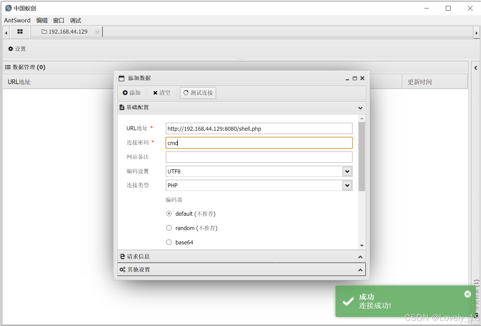Open the 编辑 menu
Viewport: 481px width, 326px height.
pyautogui.click(x=42, y=20)
